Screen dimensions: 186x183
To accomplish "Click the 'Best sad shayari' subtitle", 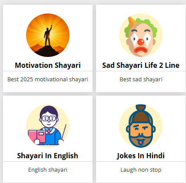I will [141, 80].
